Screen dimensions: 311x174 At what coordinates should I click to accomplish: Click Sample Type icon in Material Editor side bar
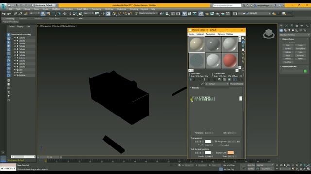(243, 38)
